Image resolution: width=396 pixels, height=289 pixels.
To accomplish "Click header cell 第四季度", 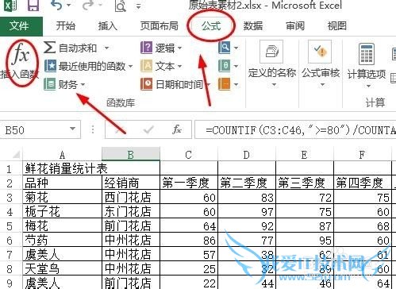I will [363, 183].
